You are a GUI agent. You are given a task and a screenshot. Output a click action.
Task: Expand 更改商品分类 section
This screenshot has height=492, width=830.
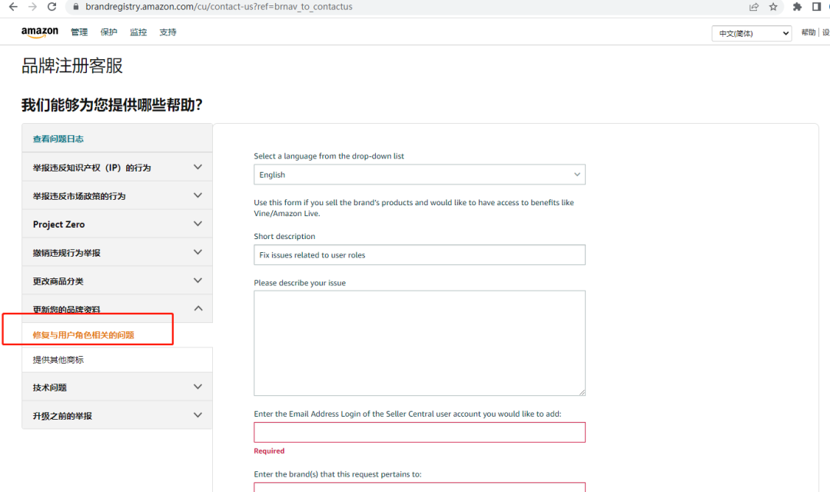pyautogui.click(x=117, y=281)
